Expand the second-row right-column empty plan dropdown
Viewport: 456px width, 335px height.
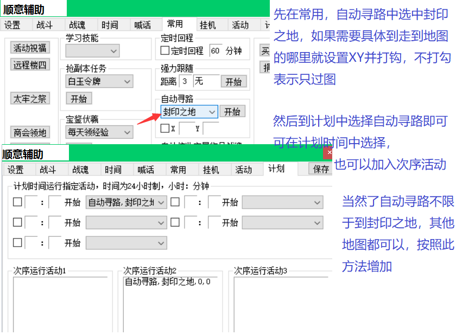(282, 223)
